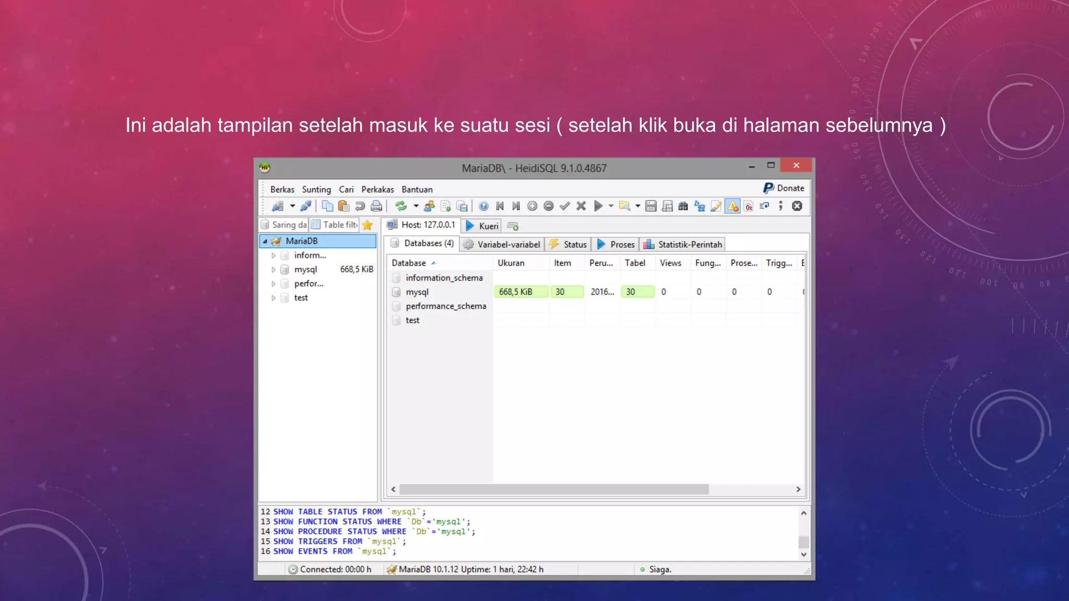Viewport: 1069px width, 601px height.
Task: Open the session manager connect icon
Action: [x=278, y=206]
